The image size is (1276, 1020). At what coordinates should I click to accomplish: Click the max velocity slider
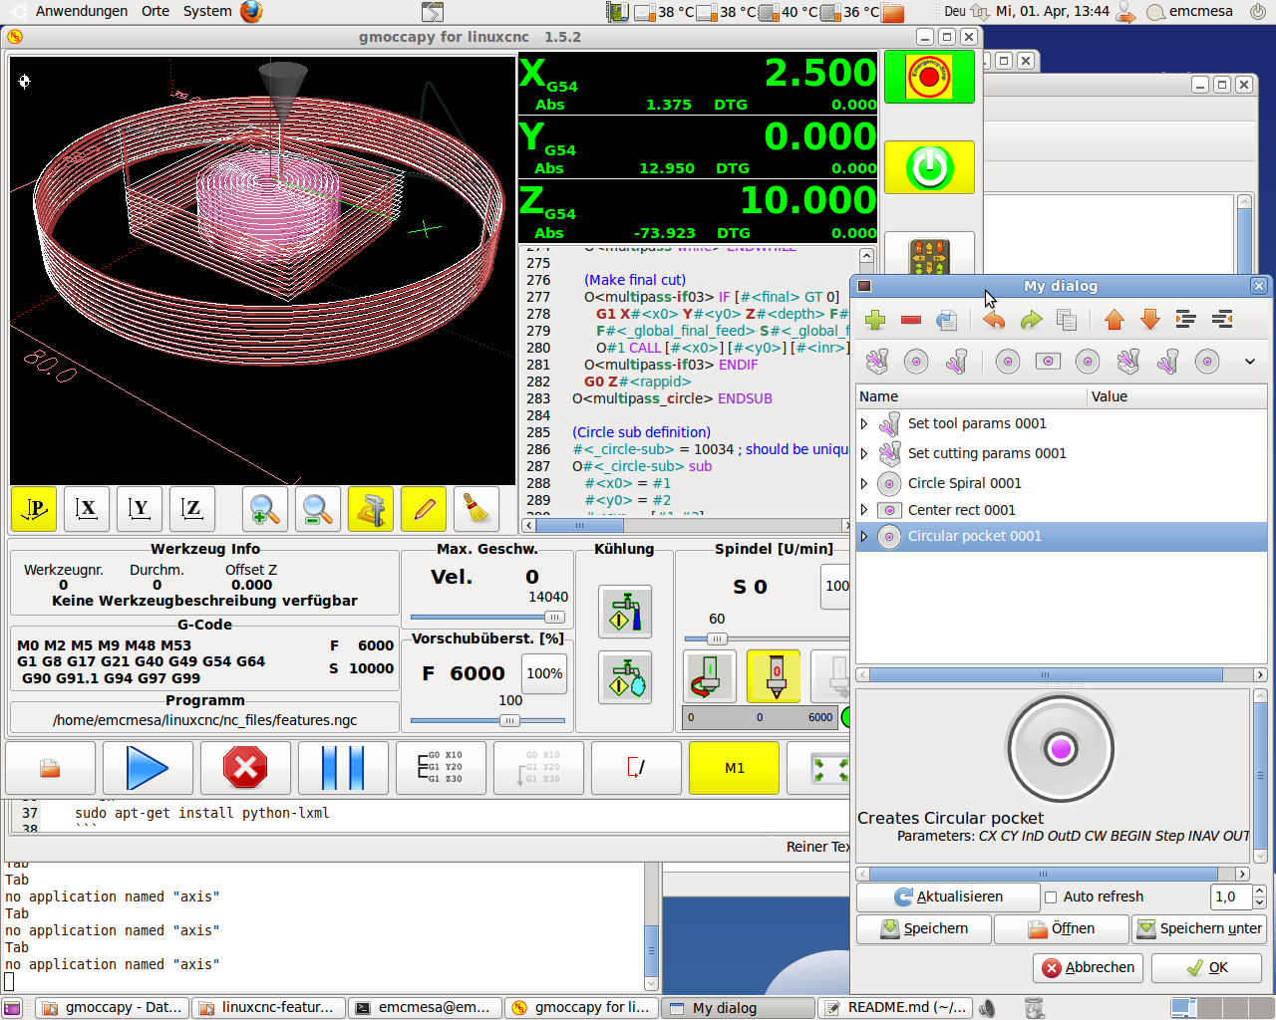click(x=486, y=617)
